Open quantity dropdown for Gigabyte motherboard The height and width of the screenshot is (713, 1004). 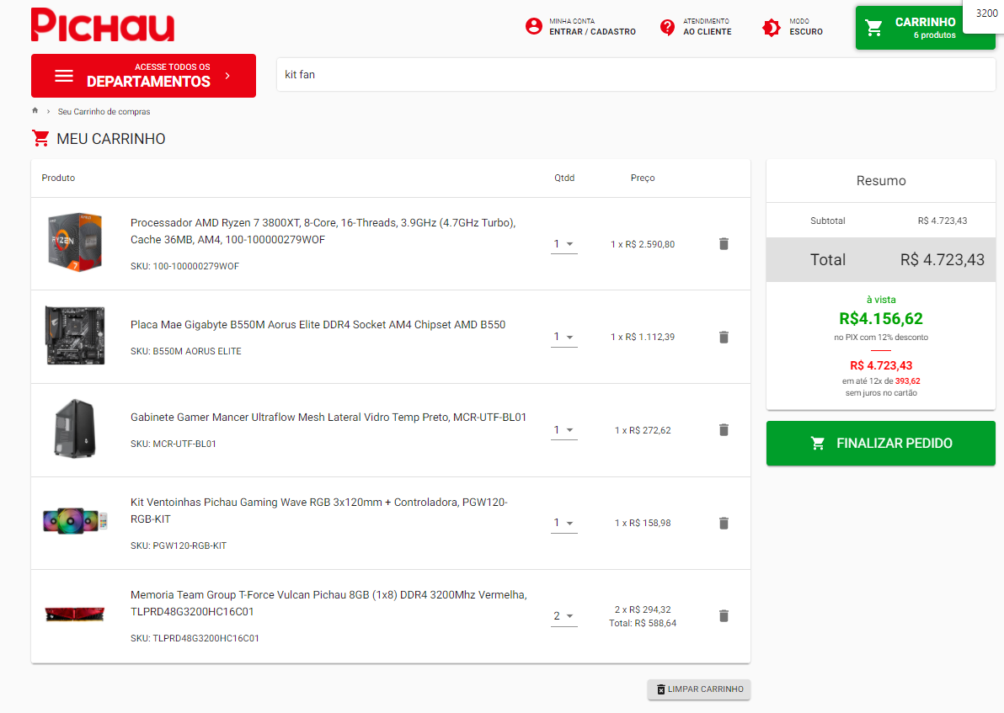(x=563, y=337)
